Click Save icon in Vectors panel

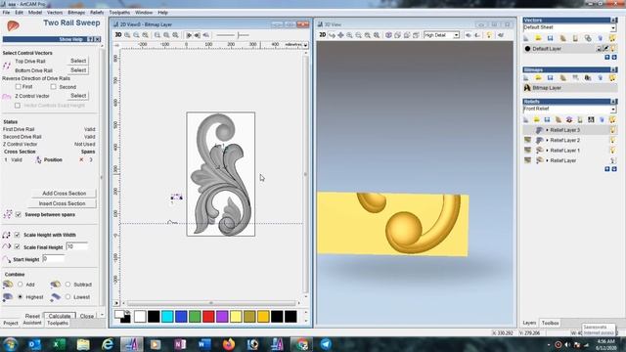tap(550, 38)
